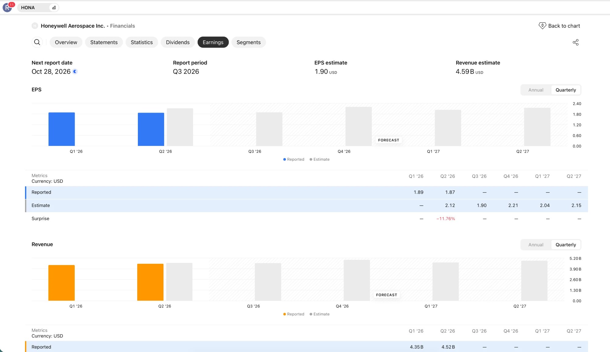This screenshot has width=610, height=352.
Task: Click the share icon at top right
Action: pyautogui.click(x=576, y=42)
